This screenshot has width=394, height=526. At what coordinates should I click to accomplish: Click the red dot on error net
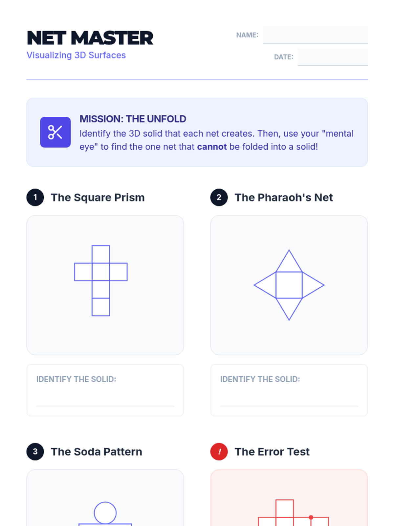(311, 517)
